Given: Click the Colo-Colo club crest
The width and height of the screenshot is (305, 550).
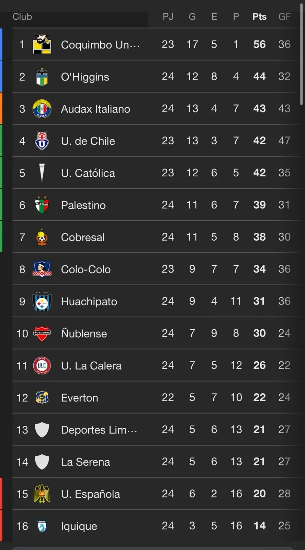Looking at the screenshot, I should coord(42,269).
